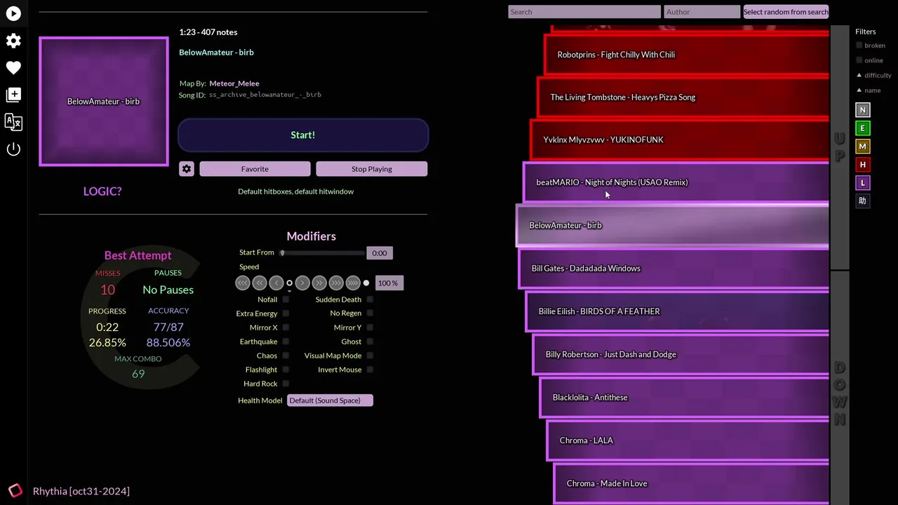Select Billie Eilish - BIRDS OF A FEATHER

coord(678,311)
